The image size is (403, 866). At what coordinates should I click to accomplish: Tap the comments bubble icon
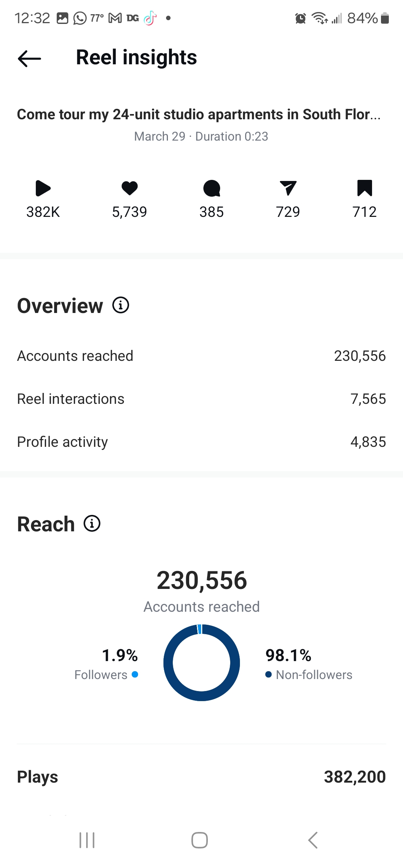pyautogui.click(x=212, y=188)
